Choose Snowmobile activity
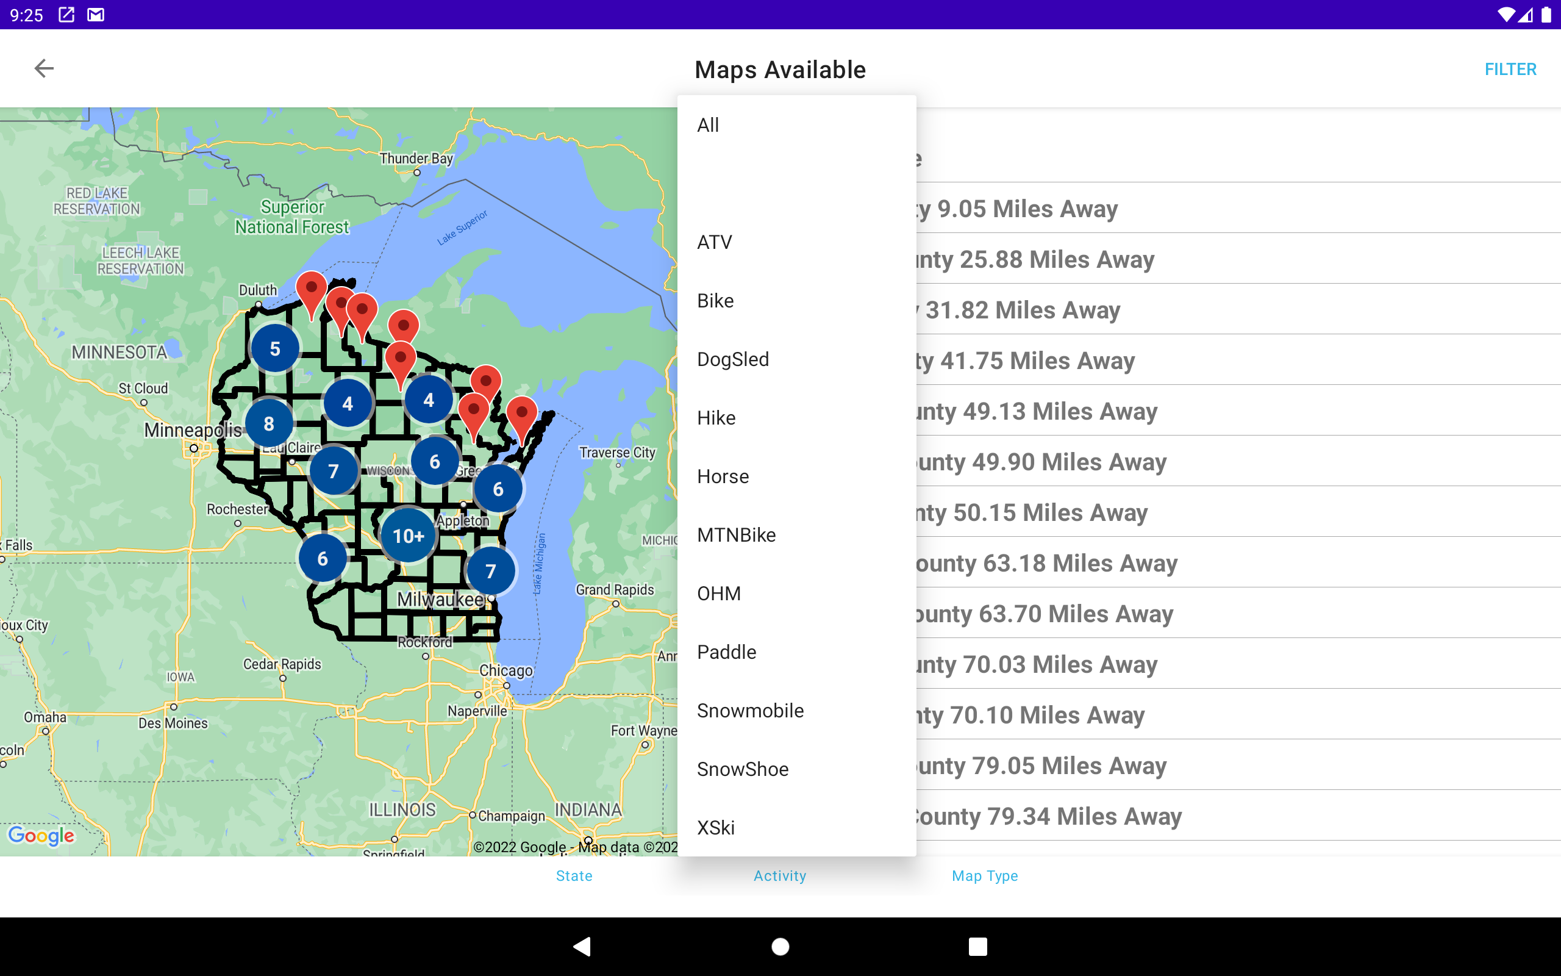This screenshot has width=1561, height=976. point(796,711)
